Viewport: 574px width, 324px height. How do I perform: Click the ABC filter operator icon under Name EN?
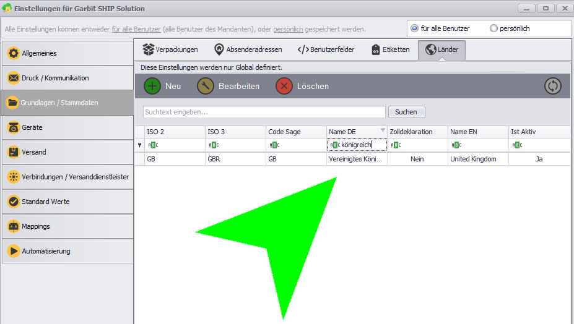point(456,145)
